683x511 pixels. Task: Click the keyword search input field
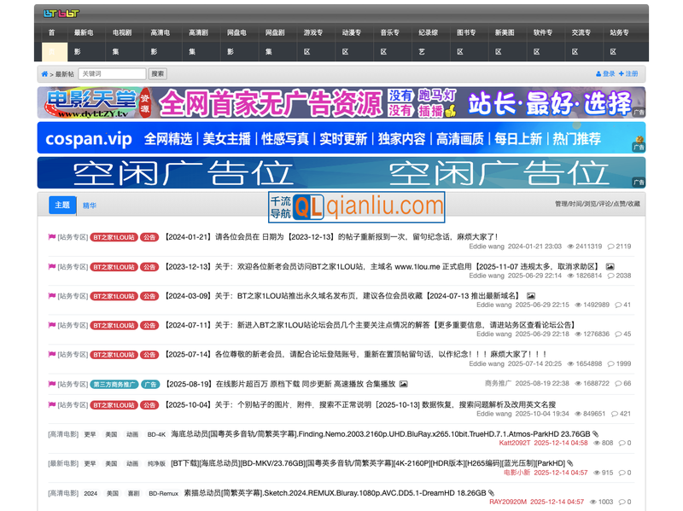pyautogui.click(x=112, y=74)
